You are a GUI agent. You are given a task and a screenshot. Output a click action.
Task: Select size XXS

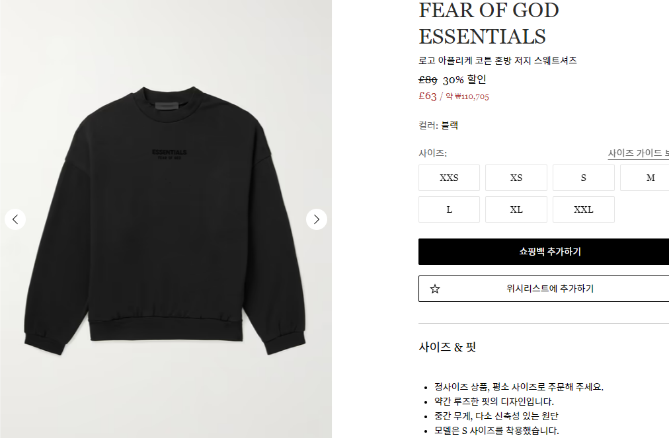click(449, 178)
